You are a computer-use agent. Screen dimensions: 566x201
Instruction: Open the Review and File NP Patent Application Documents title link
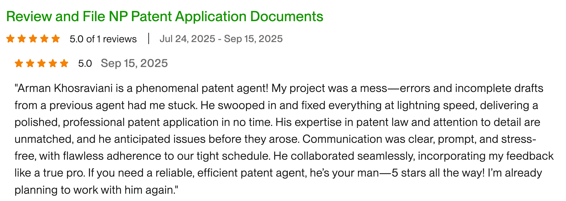[x=164, y=17]
